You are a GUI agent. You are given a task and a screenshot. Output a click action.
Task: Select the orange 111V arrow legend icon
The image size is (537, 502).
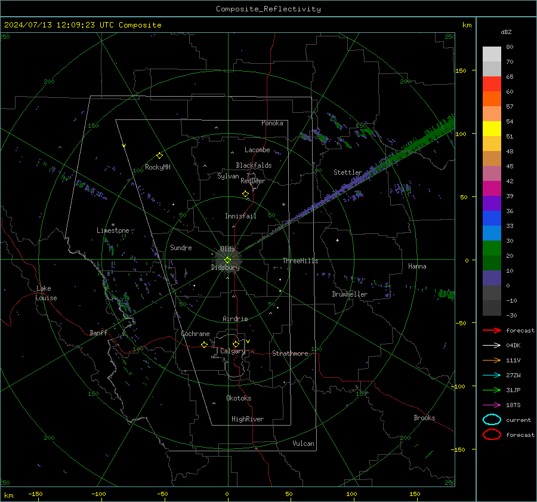point(492,360)
